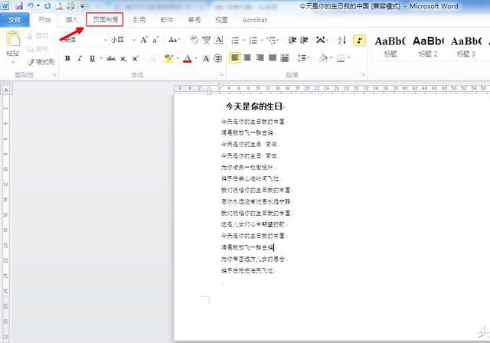The width and height of the screenshot is (490, 343).
Task: Switch to the 插入 (Insert) tab
Action: pos(71,20)
